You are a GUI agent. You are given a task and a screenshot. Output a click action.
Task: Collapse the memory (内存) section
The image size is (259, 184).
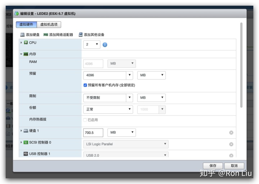pos(21,54)
